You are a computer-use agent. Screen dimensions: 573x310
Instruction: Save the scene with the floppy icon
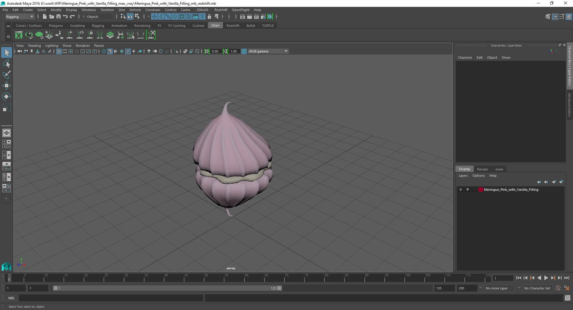pos(58,17)
